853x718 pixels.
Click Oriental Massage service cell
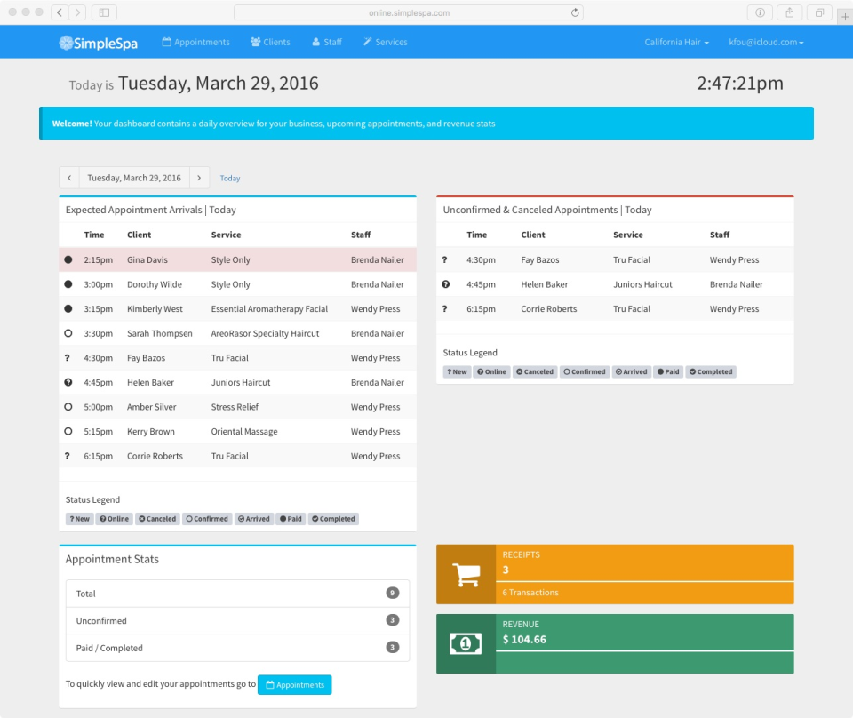(x=244, y=431)
